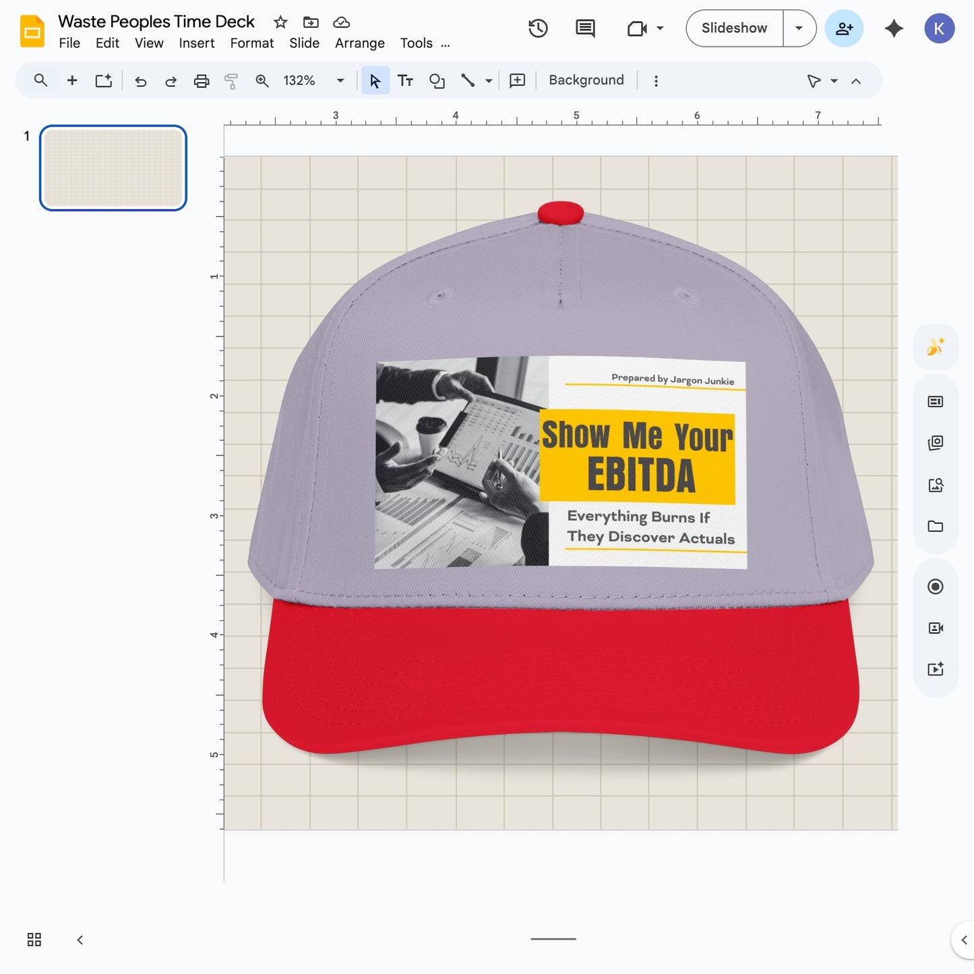Start a video call with camera icon

point(637,28)
